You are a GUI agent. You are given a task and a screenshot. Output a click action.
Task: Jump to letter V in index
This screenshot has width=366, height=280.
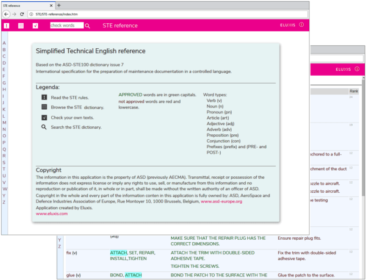coord(4,182)
